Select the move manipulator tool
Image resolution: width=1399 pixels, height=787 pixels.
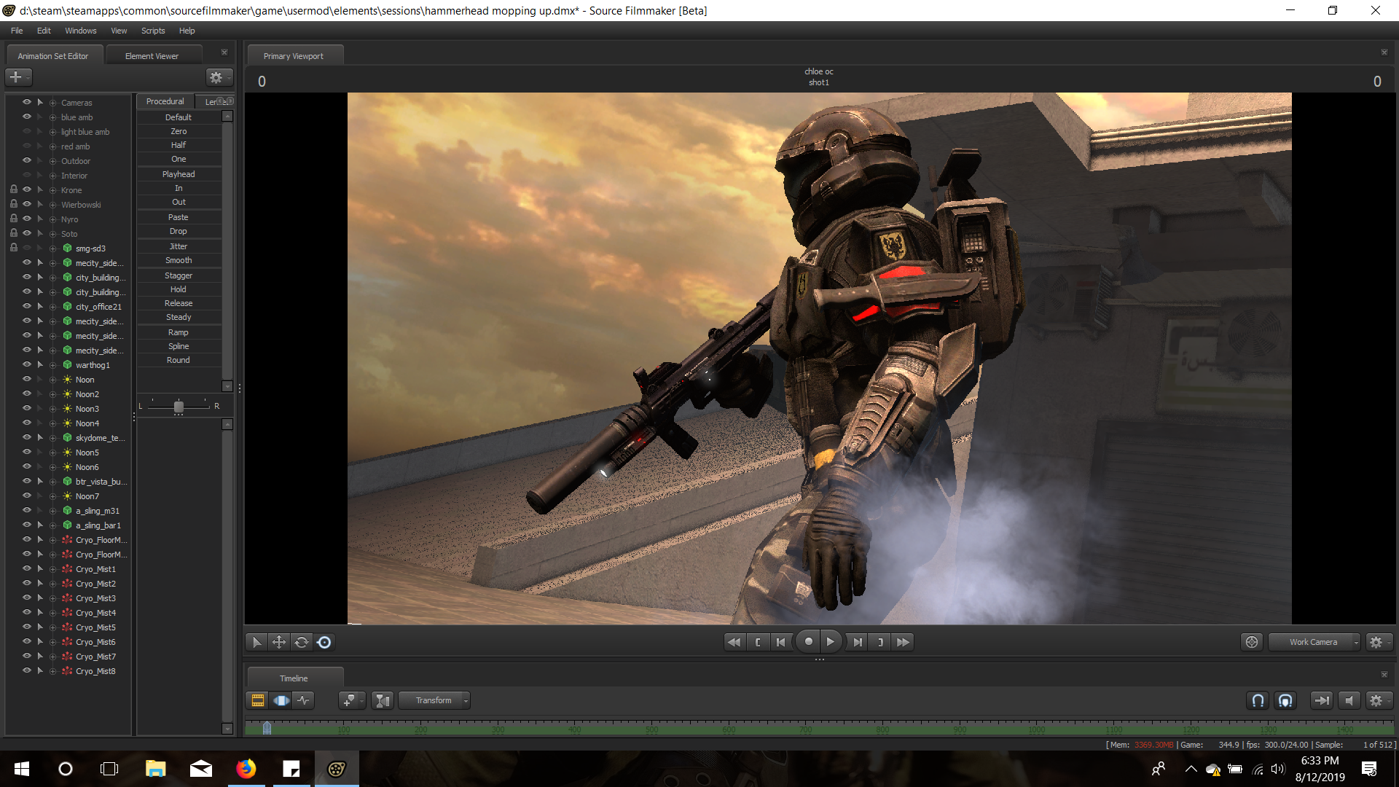coord(279,642)
